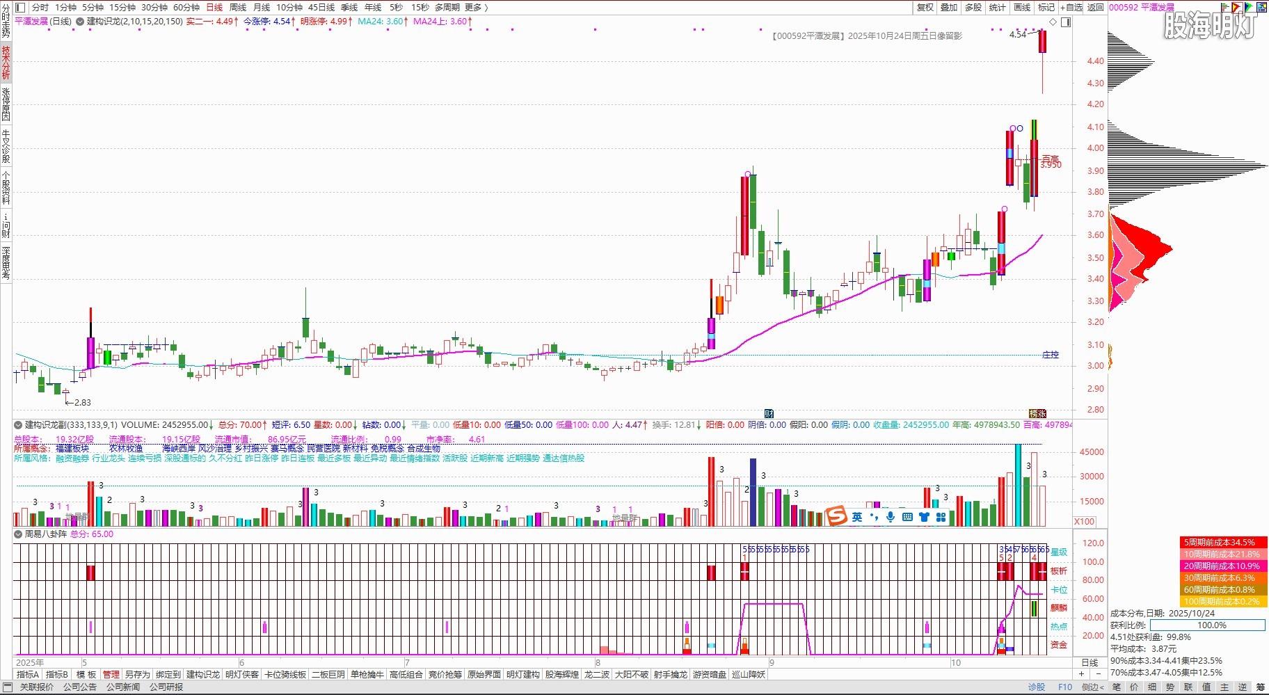The height and width of the screenshot is (695, 1269).
Task: Select the 明灯侠客 indicator tab
Action: click(242, 675)
